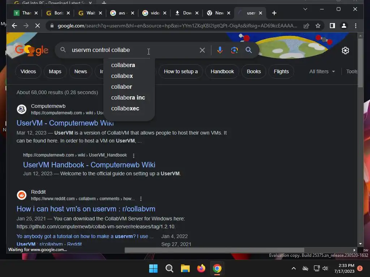Click the horizontal scrollbar thumb
The height and width of the screenshot is (277, 370).
click(x=214, y=250)
